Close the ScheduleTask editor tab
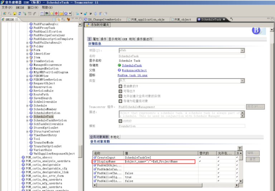This screenshot has width=275, height=191. point(224,19)
